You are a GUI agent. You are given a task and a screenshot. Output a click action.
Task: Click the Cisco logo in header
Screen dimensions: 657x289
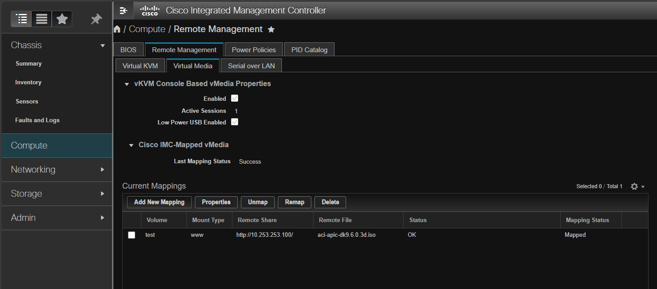pos(149,10)
